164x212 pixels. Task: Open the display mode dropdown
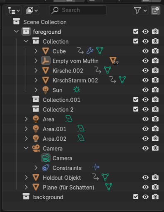[x=14, y=10]
